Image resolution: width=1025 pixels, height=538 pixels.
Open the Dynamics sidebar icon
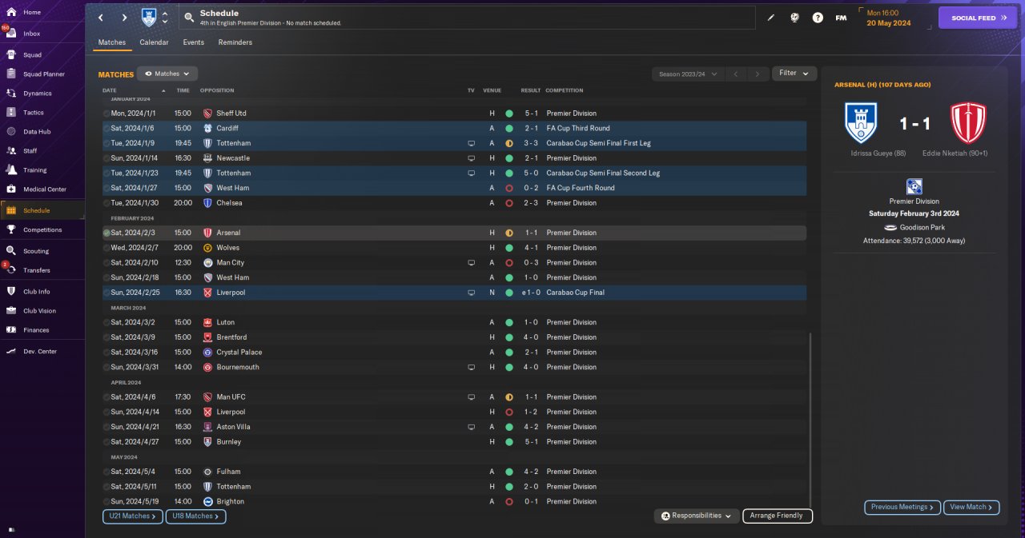(11, 93)
